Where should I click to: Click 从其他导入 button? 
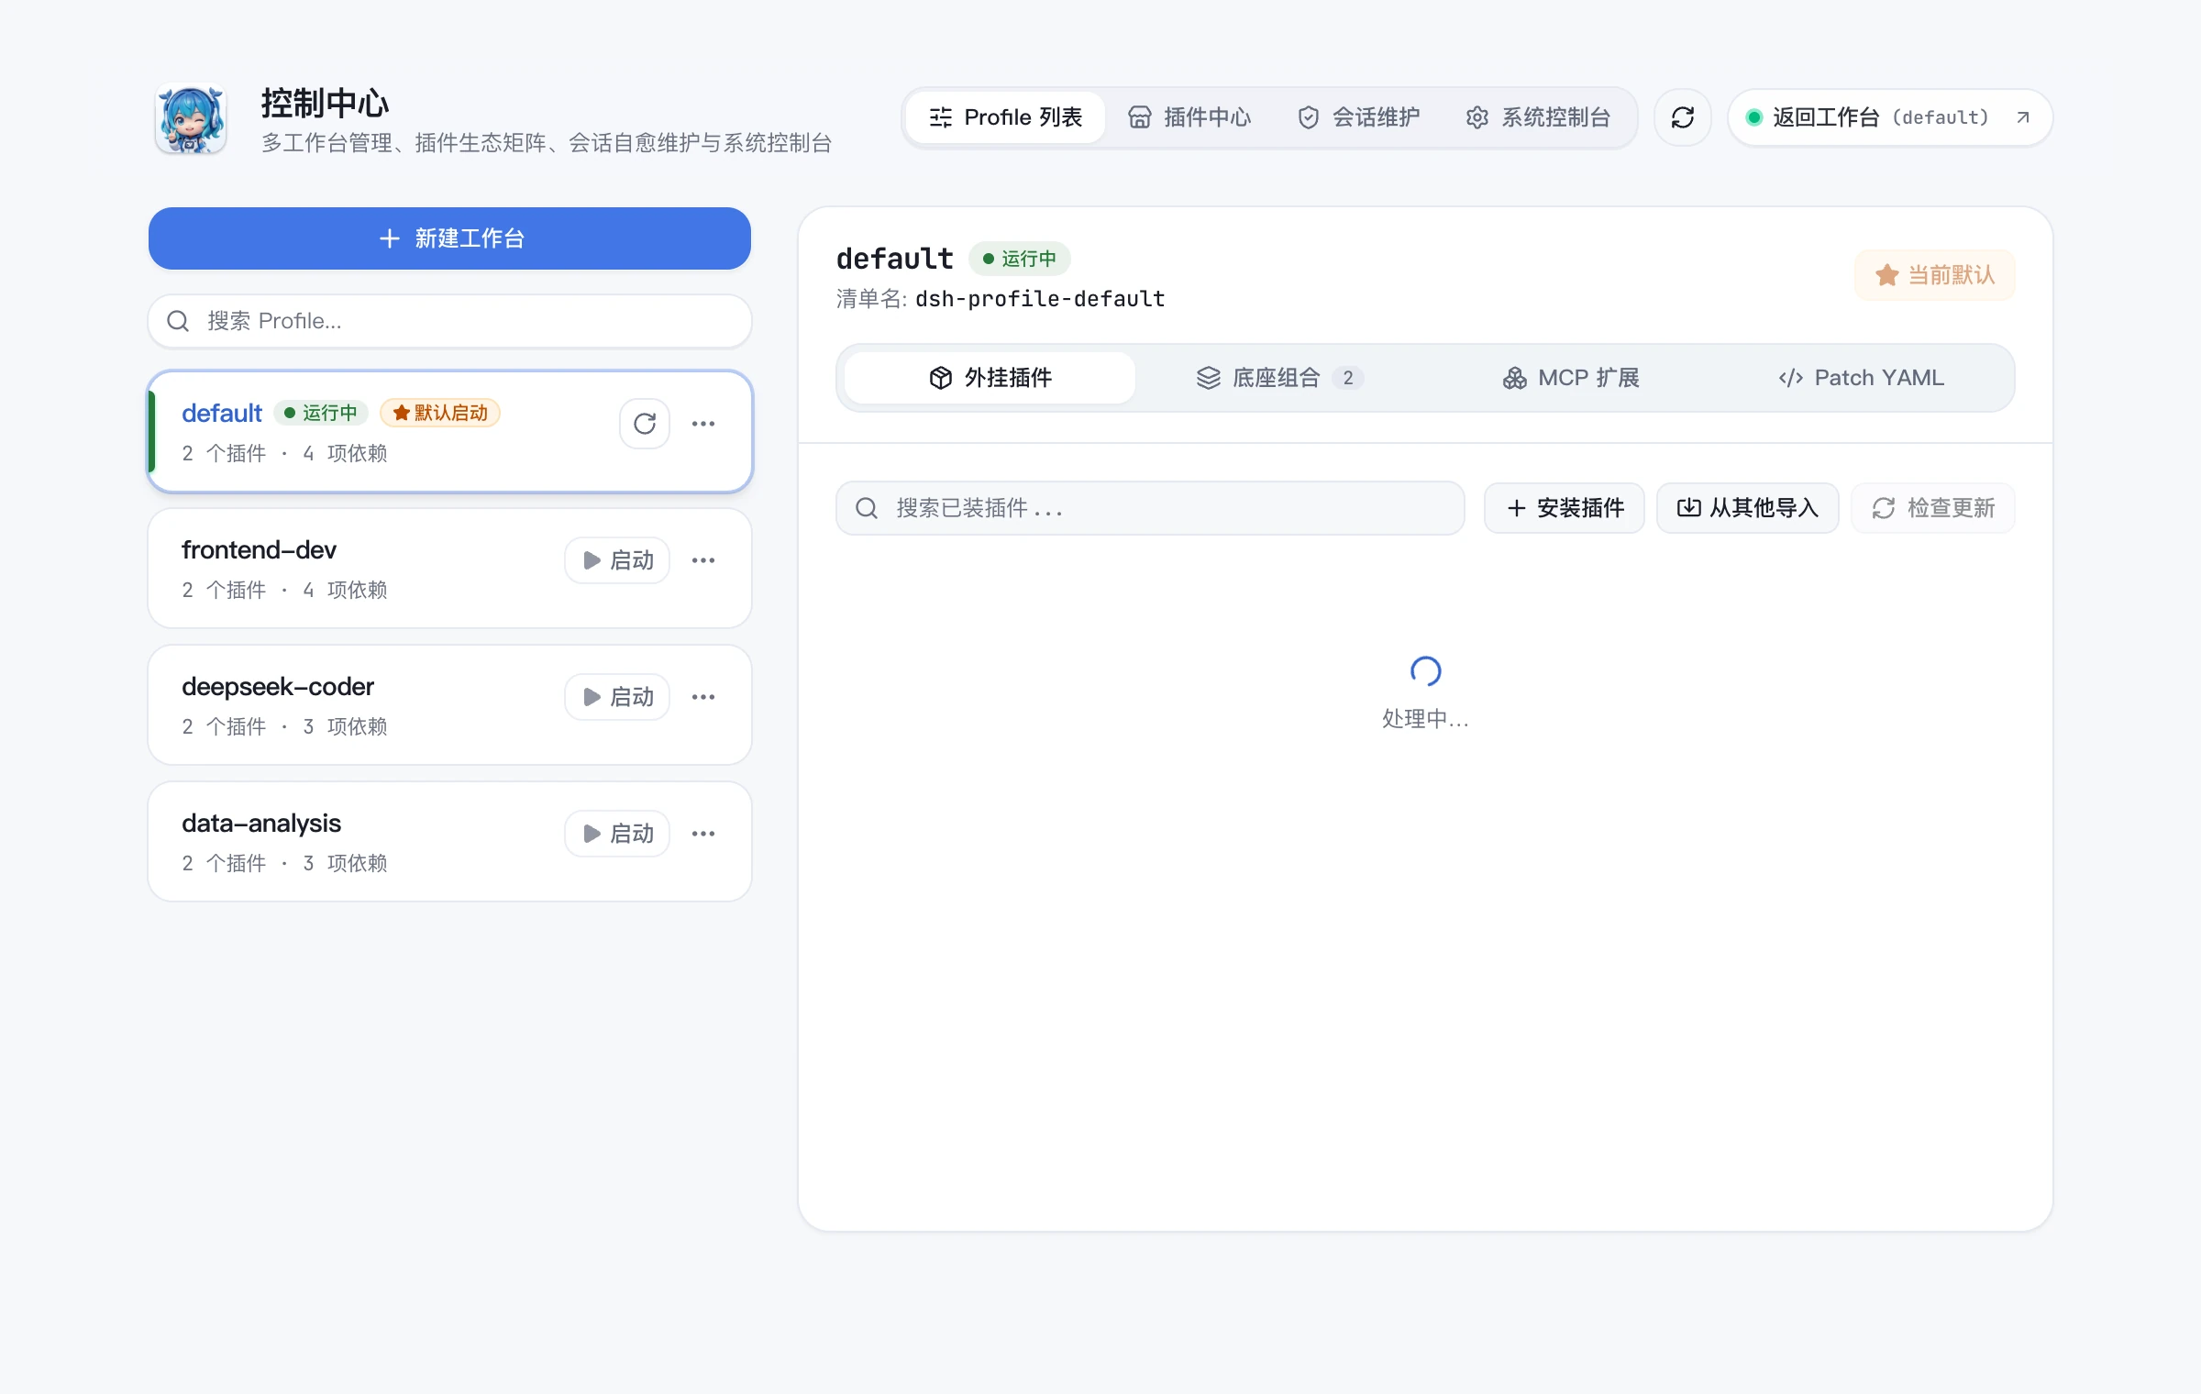[x=1748, y=508]
